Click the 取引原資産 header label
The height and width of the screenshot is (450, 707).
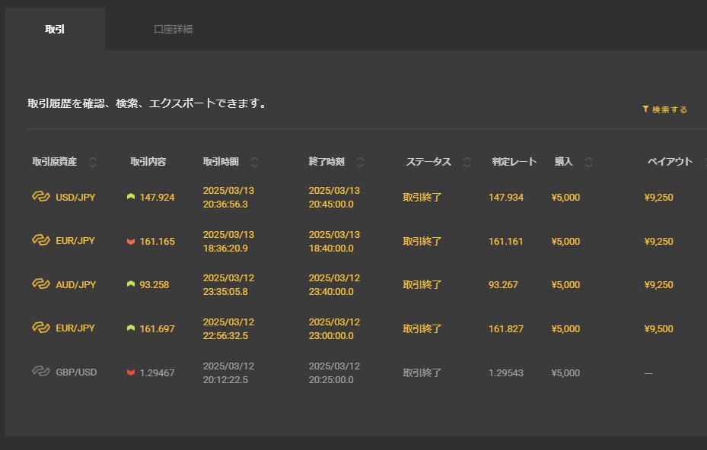pyautogui.click(x=55, y=162)
